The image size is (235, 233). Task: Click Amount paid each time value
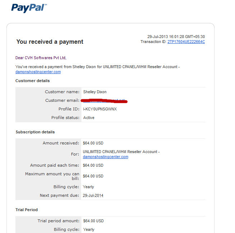click(x=93, y=165)
